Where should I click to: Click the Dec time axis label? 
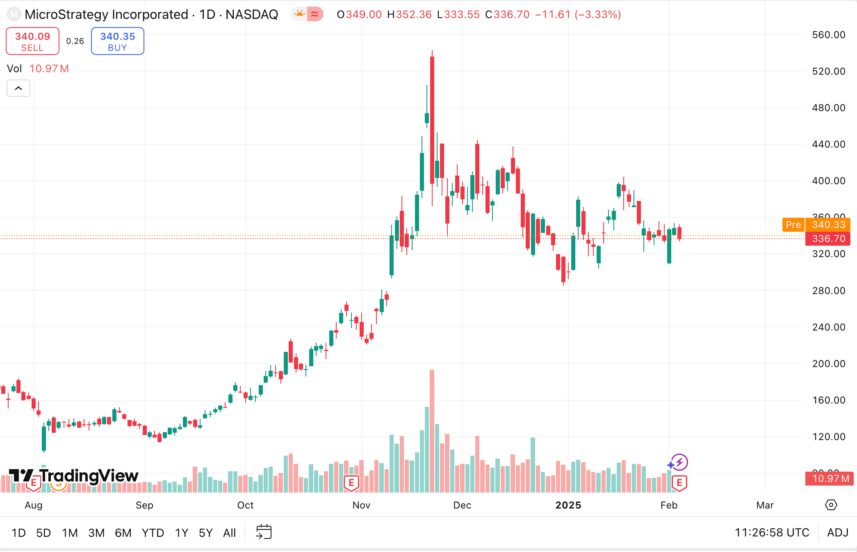(462, 505)
